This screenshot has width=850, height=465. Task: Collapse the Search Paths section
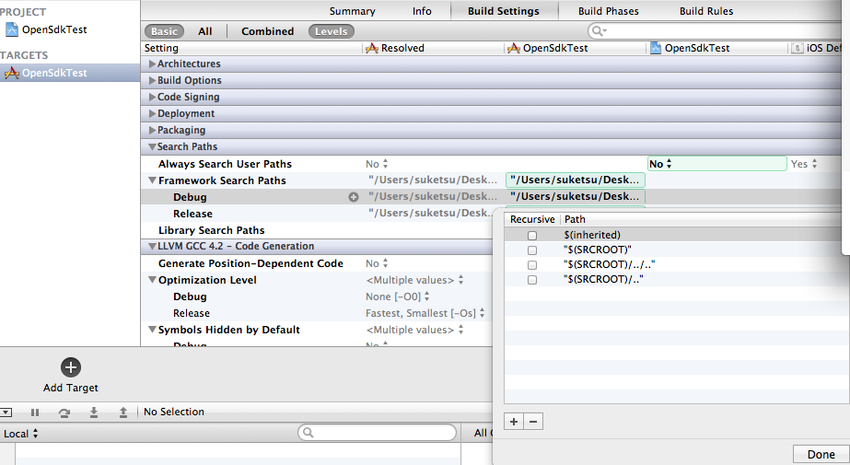click(152, 147)
